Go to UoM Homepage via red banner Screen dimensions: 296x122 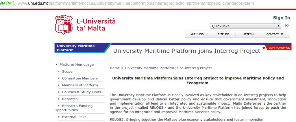click(x=279, y=48)
